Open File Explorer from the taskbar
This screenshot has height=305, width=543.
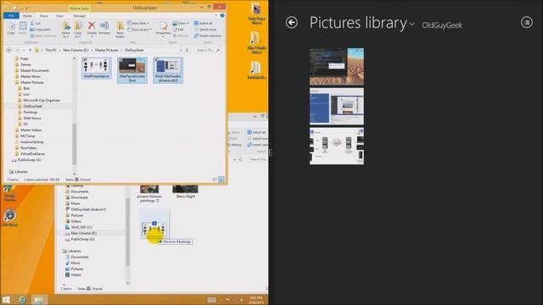(x=39, y=300)
